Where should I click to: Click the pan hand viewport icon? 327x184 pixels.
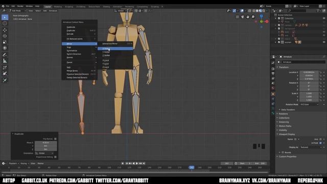[248, 17]
